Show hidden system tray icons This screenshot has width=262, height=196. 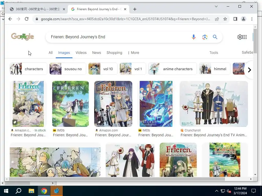pos(216,191)
